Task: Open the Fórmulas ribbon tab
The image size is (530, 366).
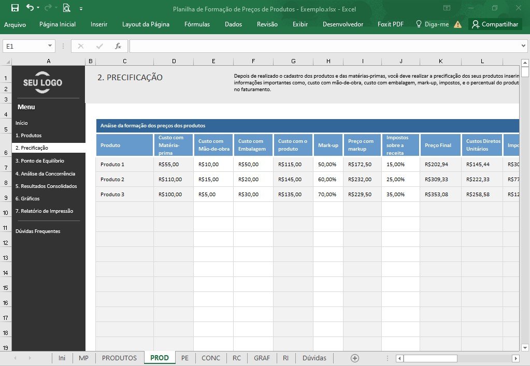Action: coord(197,24)
